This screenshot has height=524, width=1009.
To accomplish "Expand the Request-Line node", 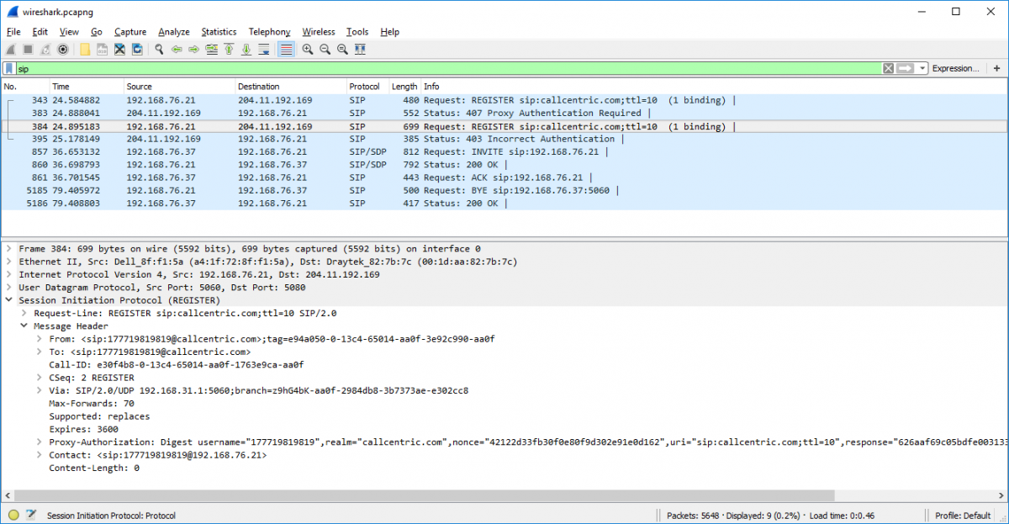I will [x=25, y=313].
